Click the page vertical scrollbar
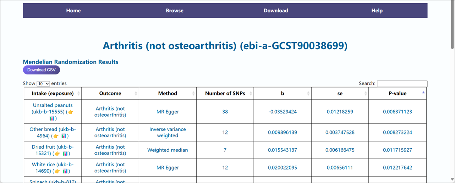Screen dimensions: 455x183 pyautogui.click(x=452, y=25)
